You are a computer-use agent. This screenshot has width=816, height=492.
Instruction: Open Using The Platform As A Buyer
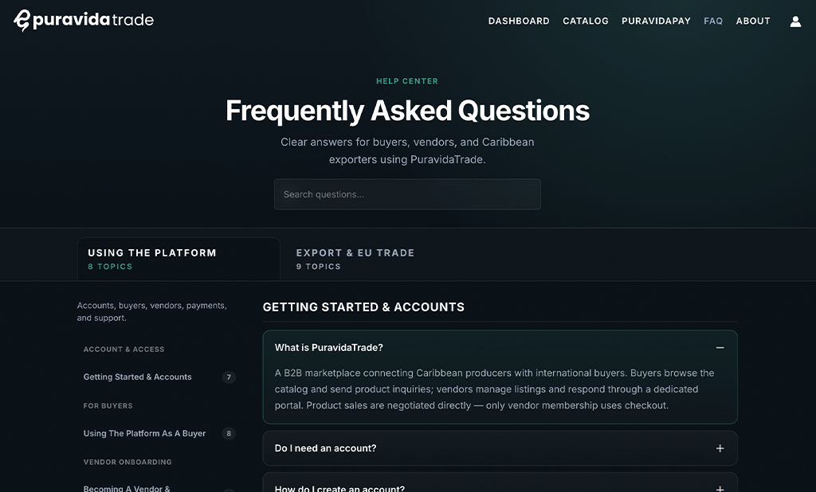point(145,433)
